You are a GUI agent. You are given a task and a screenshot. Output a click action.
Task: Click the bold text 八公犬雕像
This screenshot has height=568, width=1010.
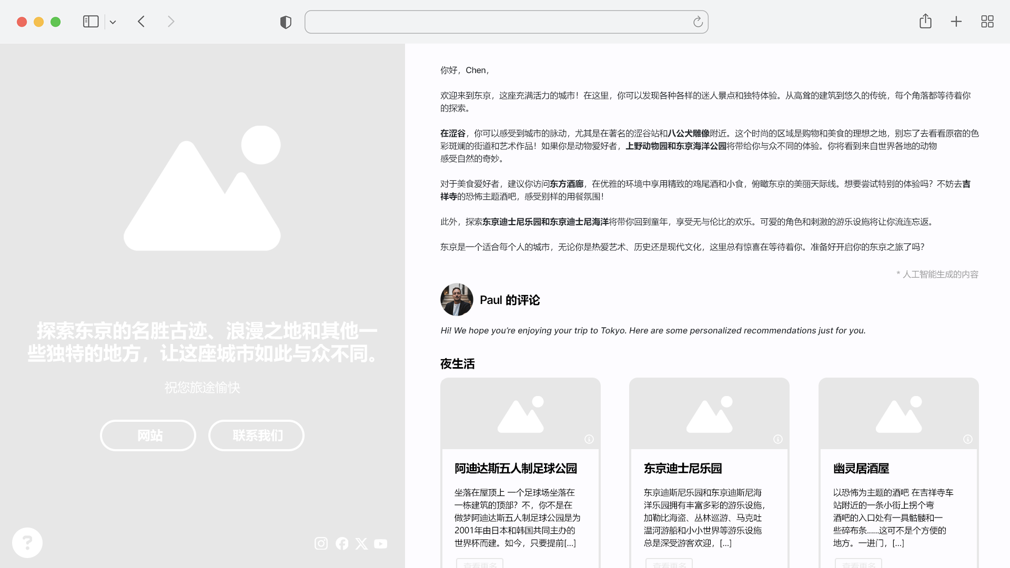(x=689, y=134)
